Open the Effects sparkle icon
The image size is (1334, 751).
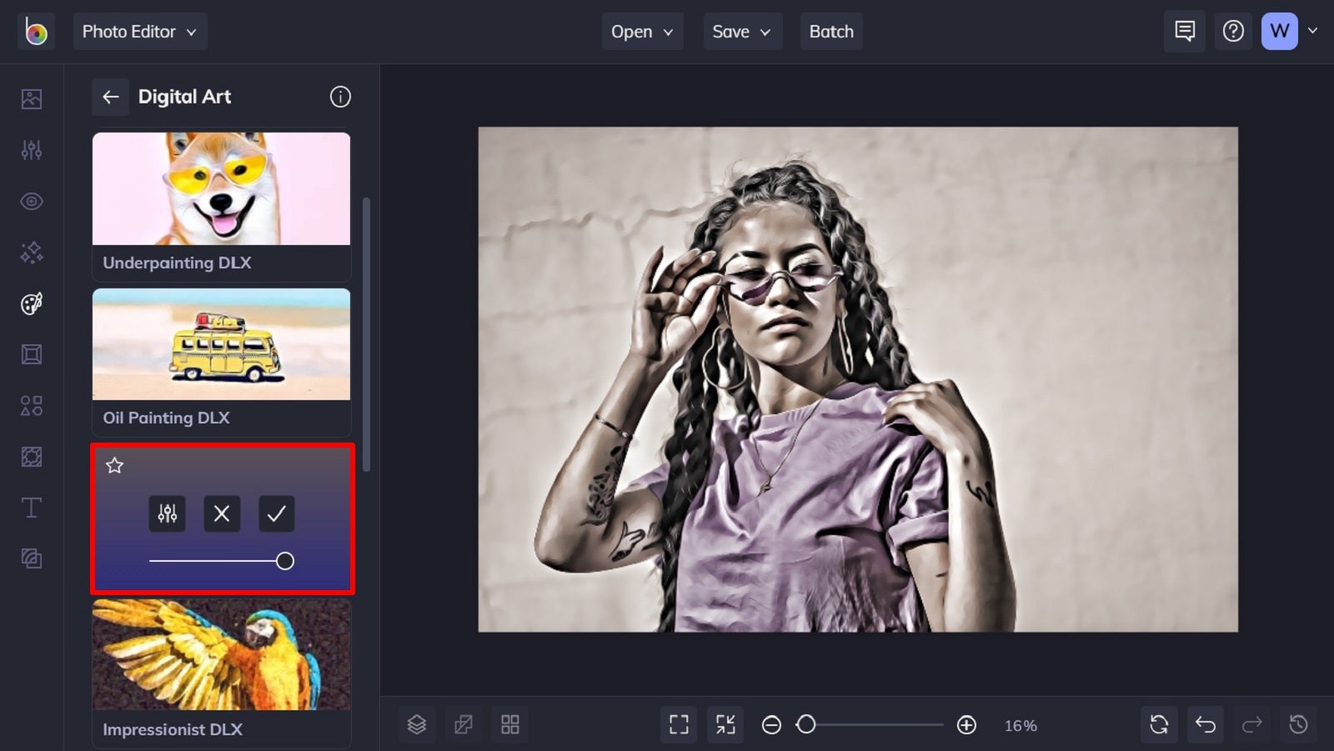(x=31, y=253)
